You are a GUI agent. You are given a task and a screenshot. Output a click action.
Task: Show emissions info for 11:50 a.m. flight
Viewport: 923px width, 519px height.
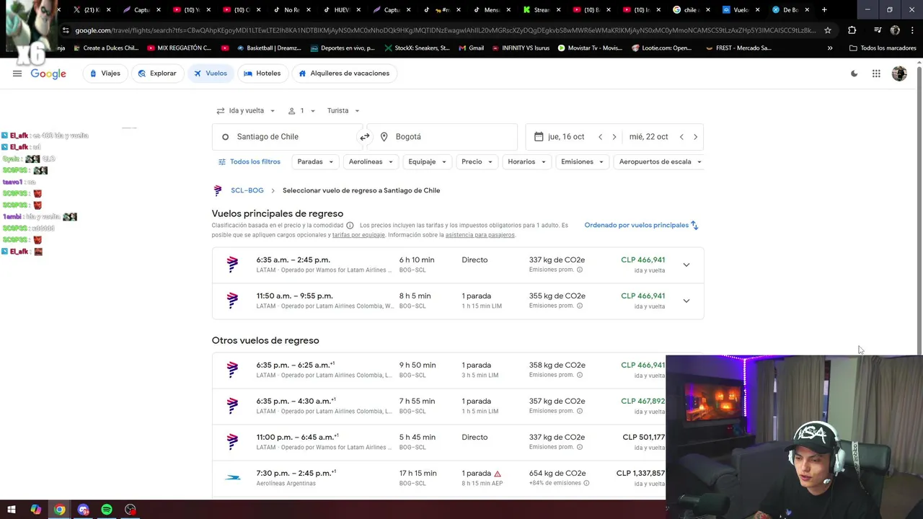(x=580, y=306)
